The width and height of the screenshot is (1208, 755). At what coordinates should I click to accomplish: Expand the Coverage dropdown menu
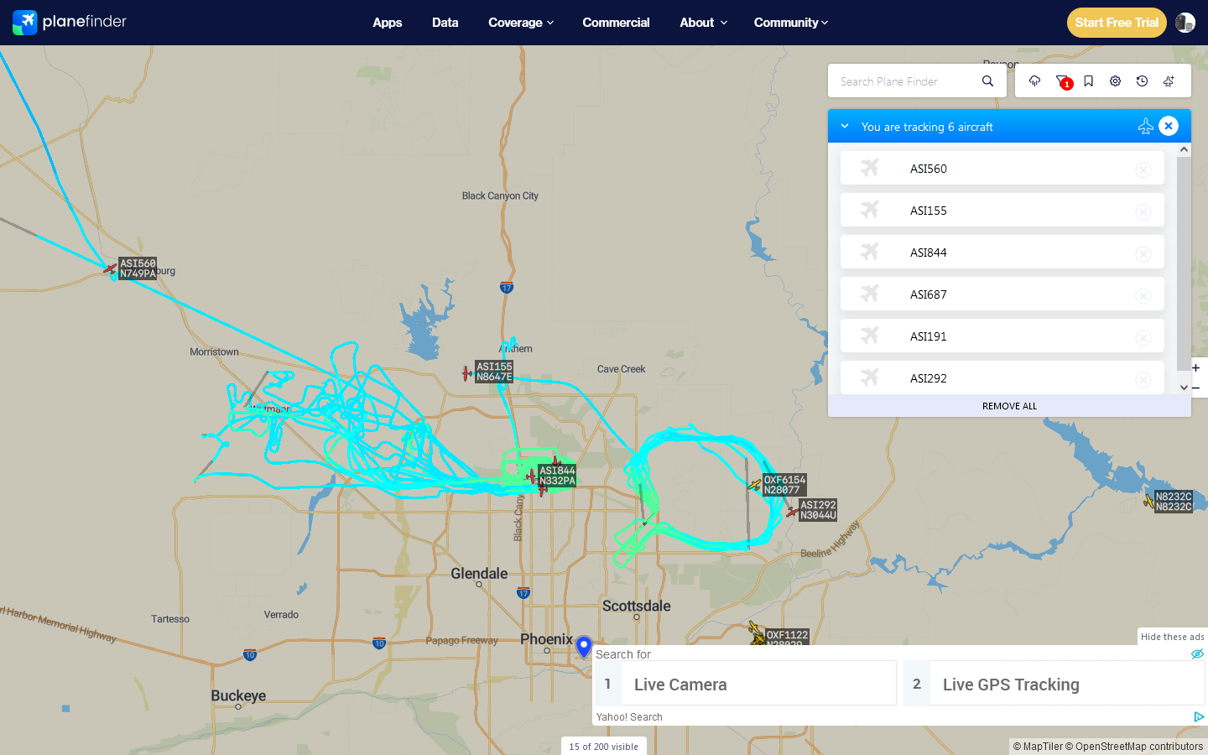click(521, 23)
